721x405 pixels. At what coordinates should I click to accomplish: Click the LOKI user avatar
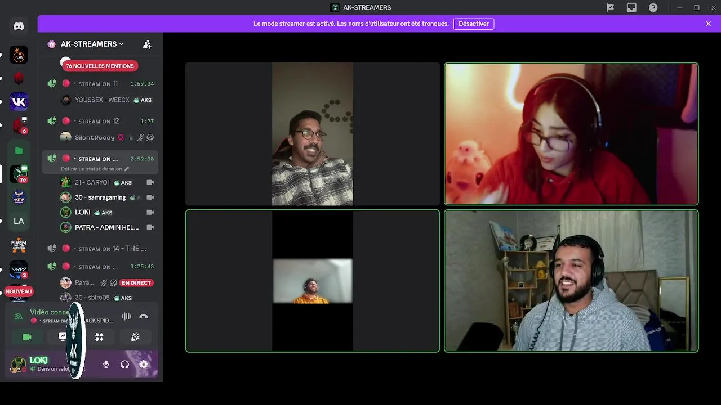coord(19,364)
